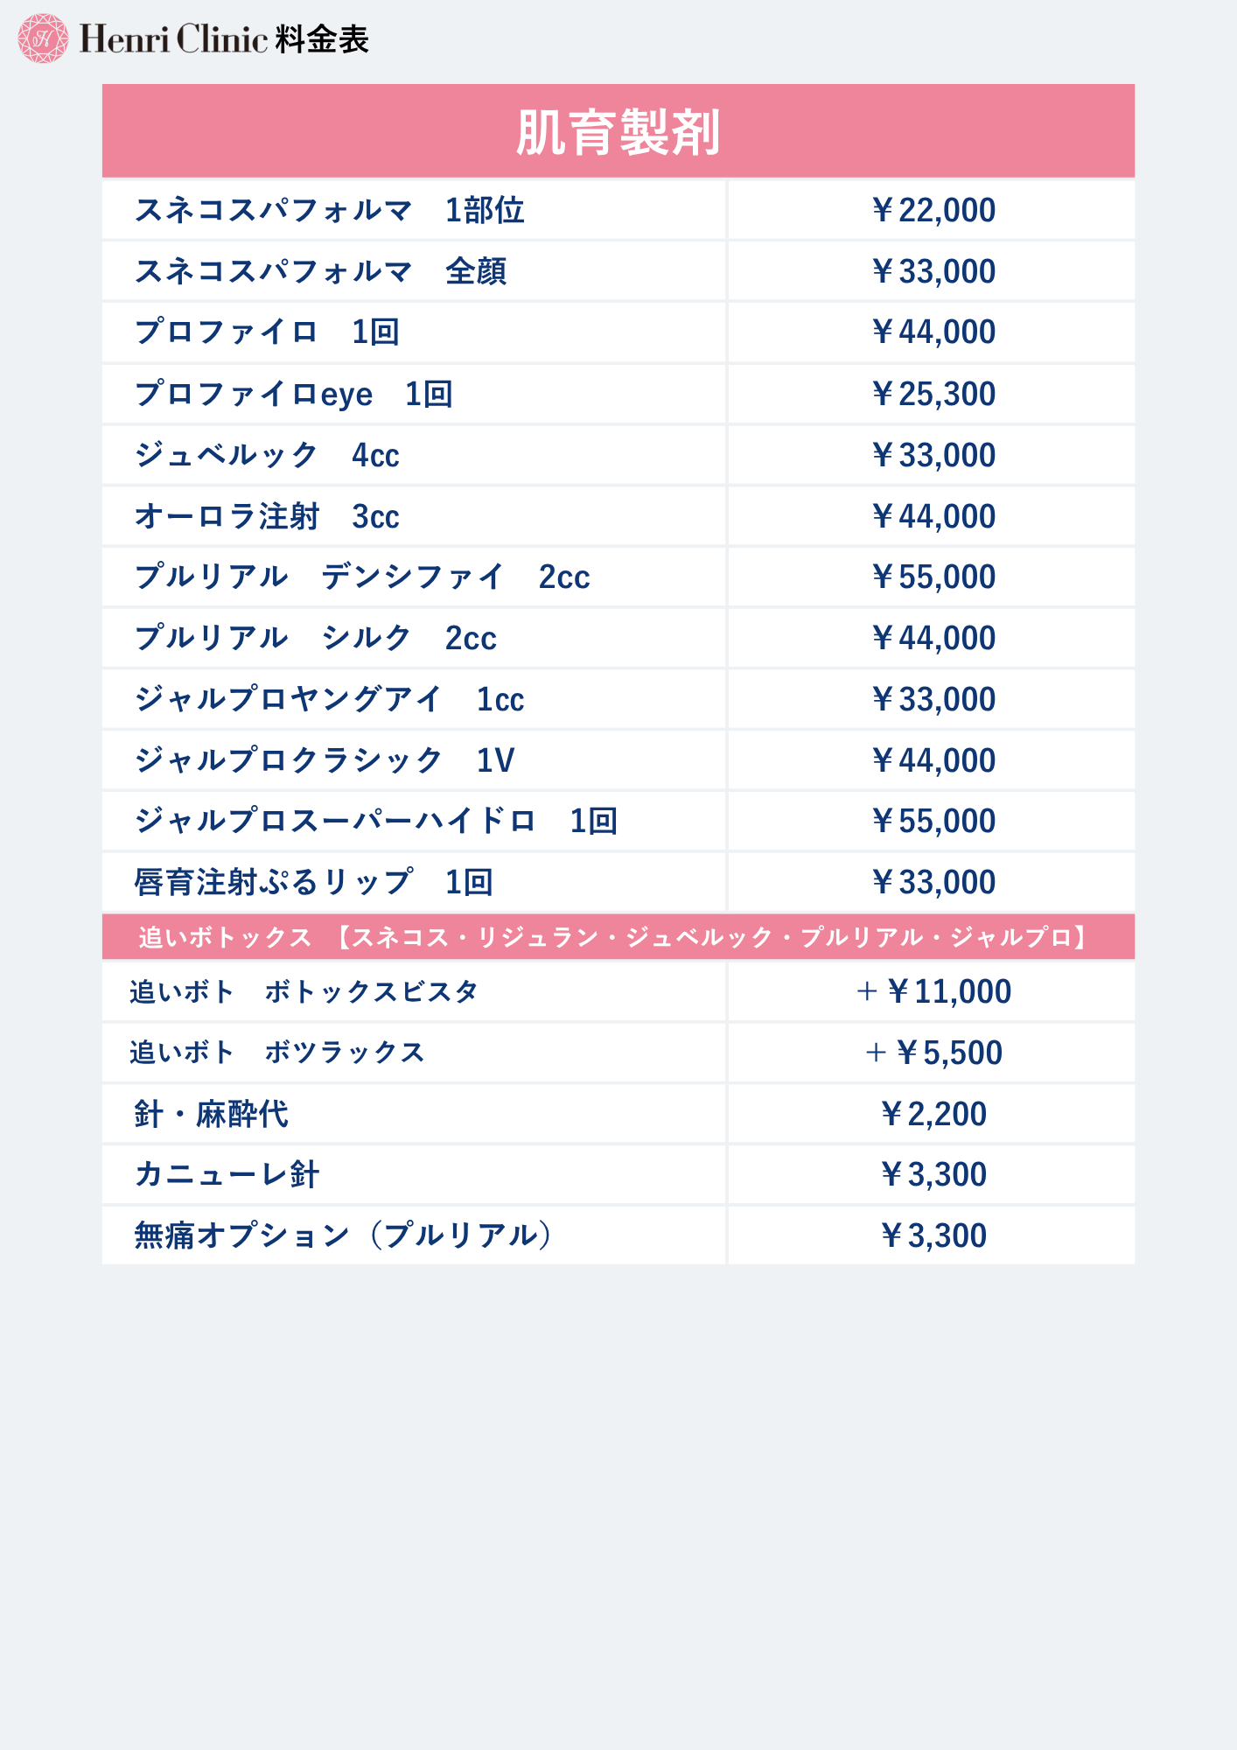Click the カニューレ針 row label
Screen dimensions: 1237x1750
(x=227, y=1174)
